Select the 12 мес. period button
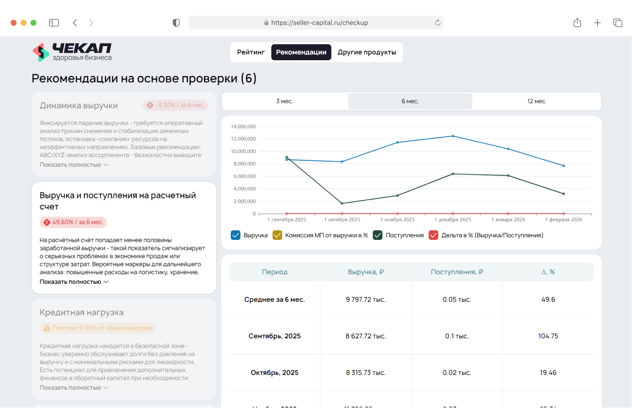The height and width of the screenshot is (408, 632). pos(537,101)
